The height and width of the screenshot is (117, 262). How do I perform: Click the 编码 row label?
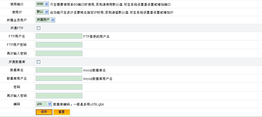17,104
